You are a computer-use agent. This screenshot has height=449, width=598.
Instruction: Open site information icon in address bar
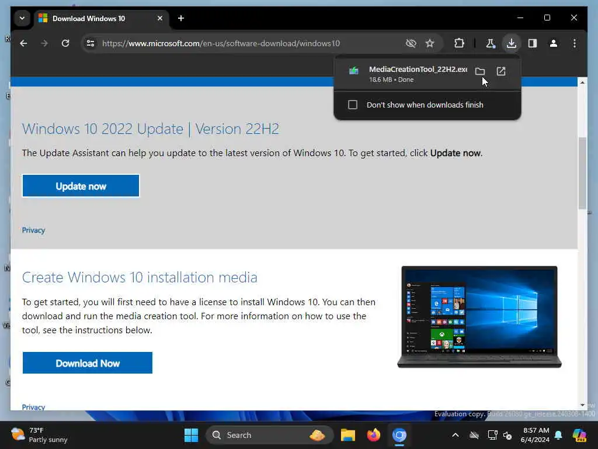click(91, 43)
